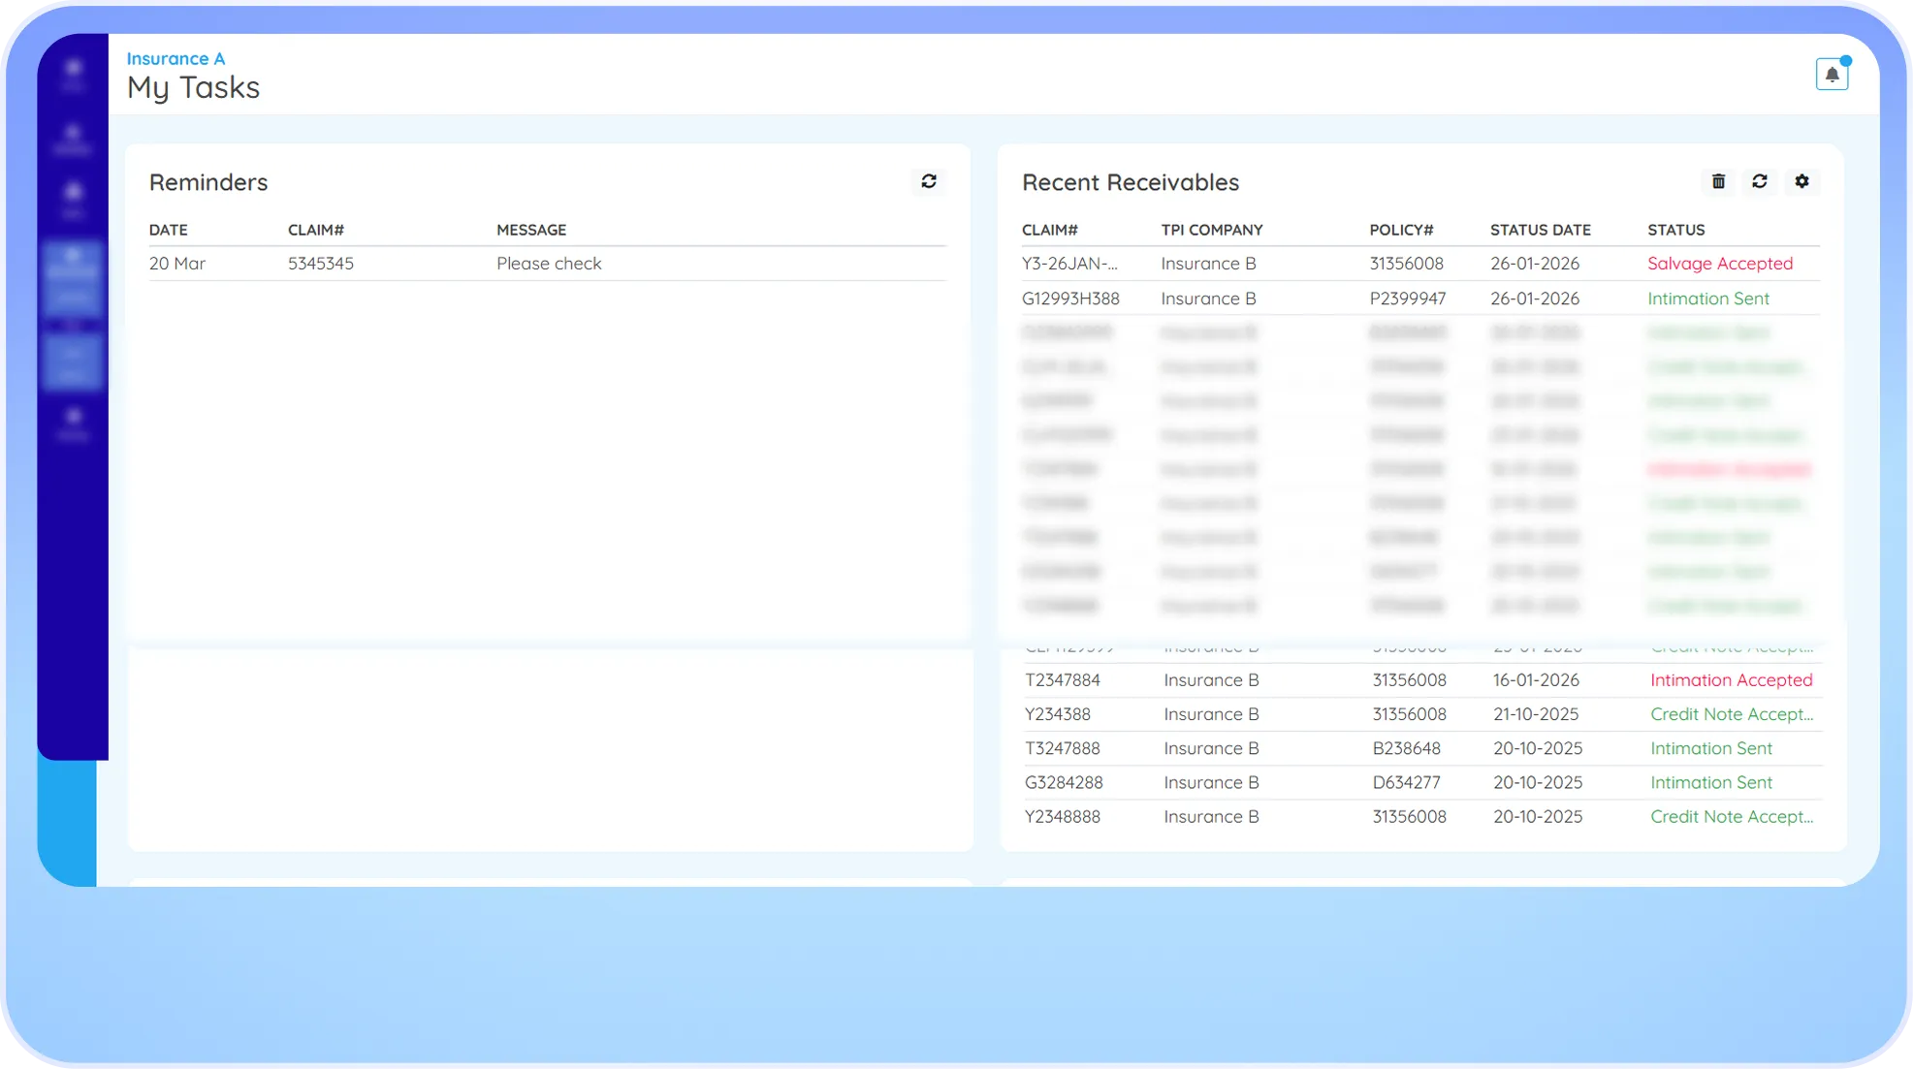This screenshot has width=1913, height=1069.
Task: Select the 20 Mar reminder date
Action: click(177, 264)
